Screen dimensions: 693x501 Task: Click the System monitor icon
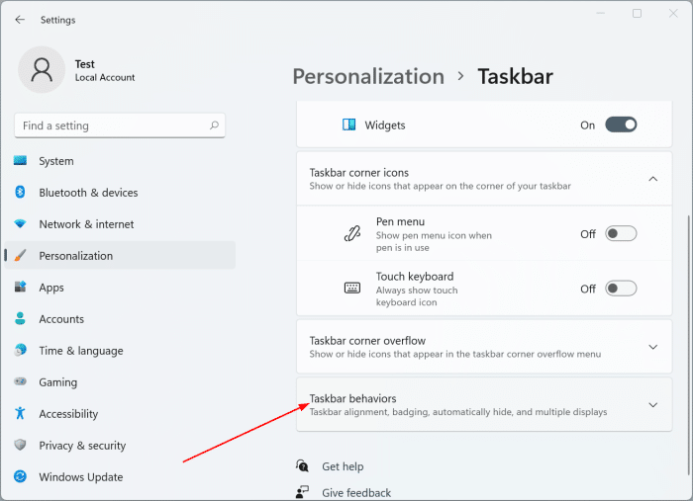click(20, 160)
